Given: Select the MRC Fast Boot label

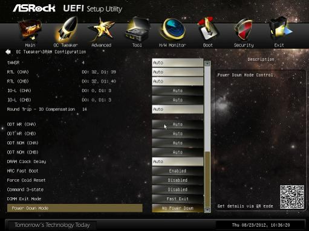Looking at the screenshot, I should click(22, 171).
